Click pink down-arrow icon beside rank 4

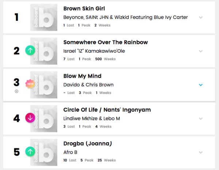tap(30, 118)
